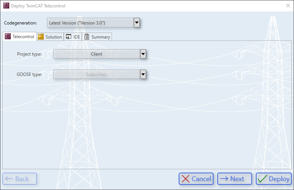
Task: Switch to the IDE tab
Action: pos(73,37)
